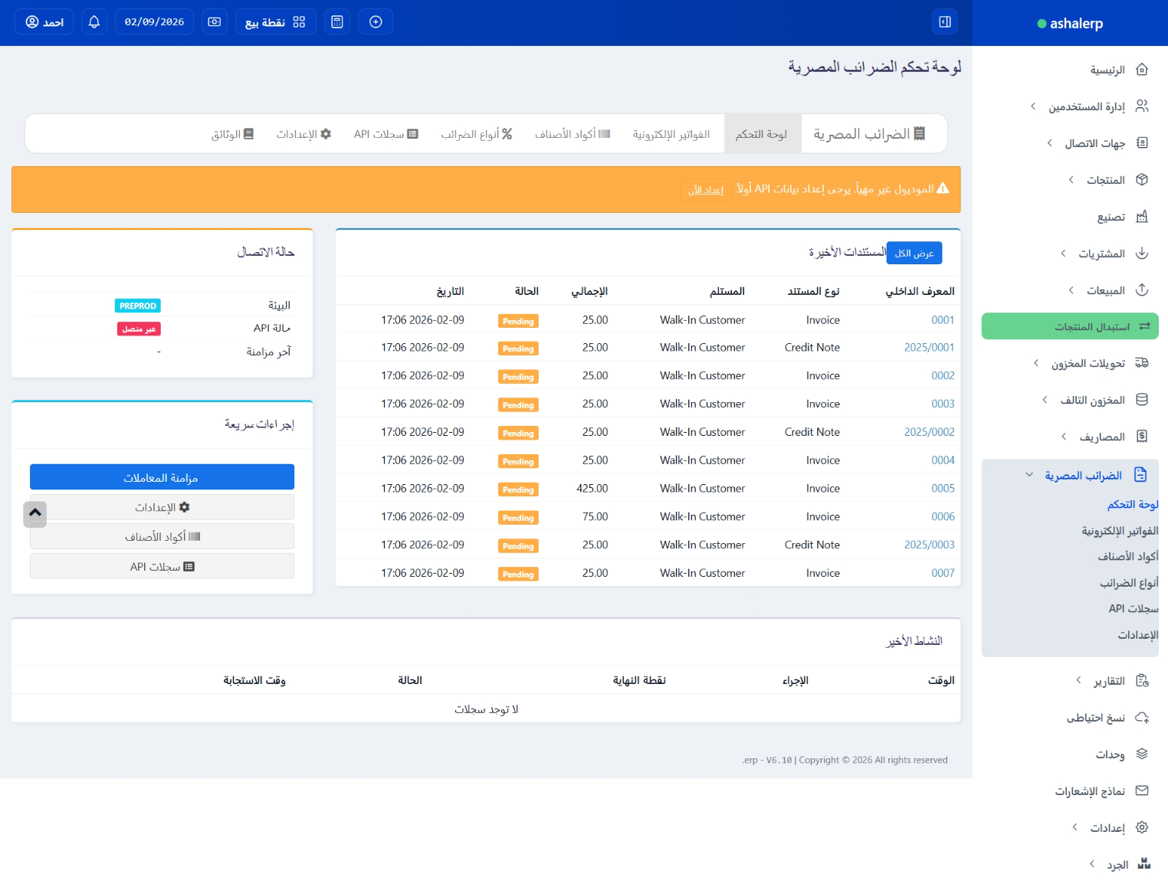The width and height of the screenshot is (1168, 887).
Task: Click عرض الكل view all button
Action: pyautogui.click(x=914, y=254)
